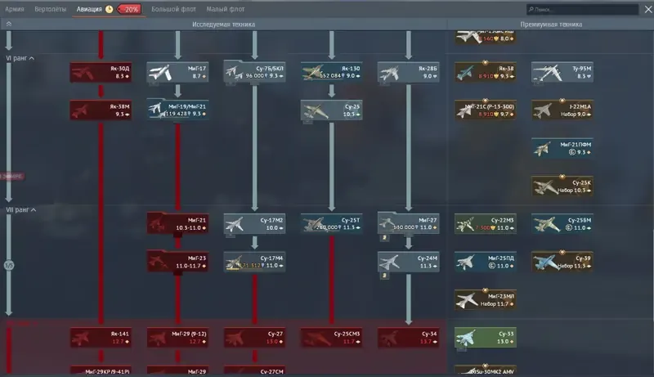Image resolution: width=654 pixels, height=377 pixels.
Task: Select the Як-141 locked card
Action: click(x=101, y=338)
